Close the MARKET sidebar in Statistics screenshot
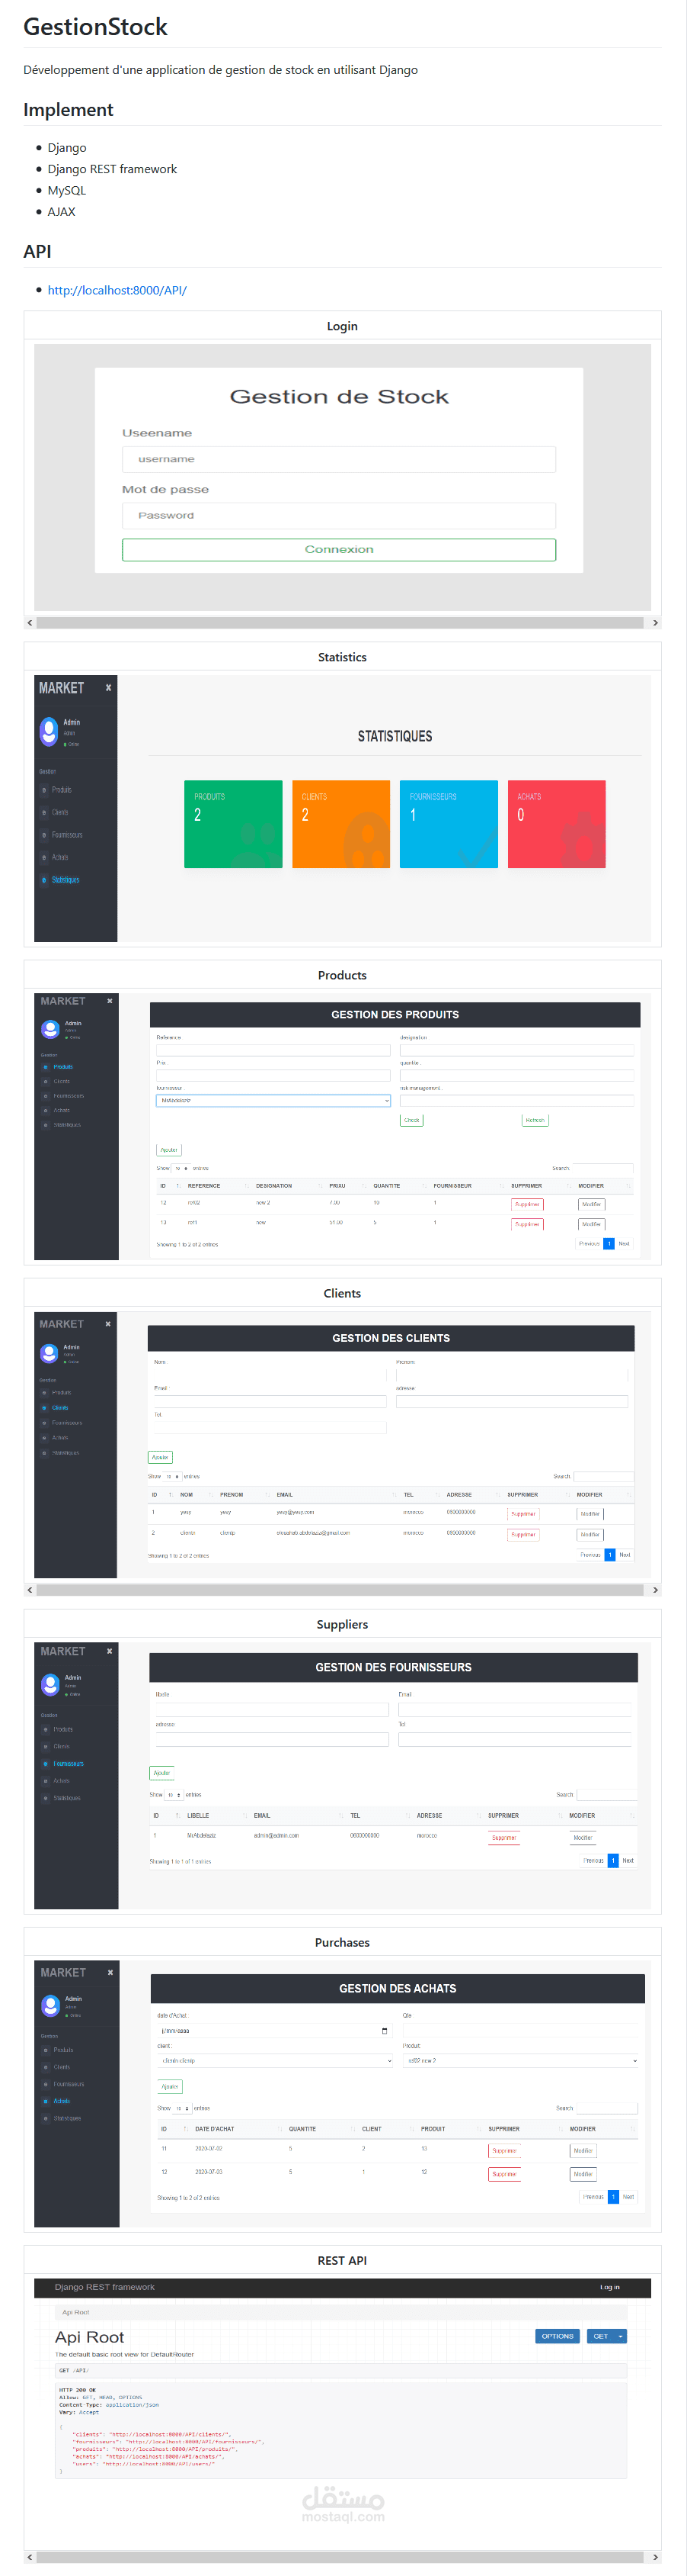This screenshot has height=2576, width=687. point(109,688)
